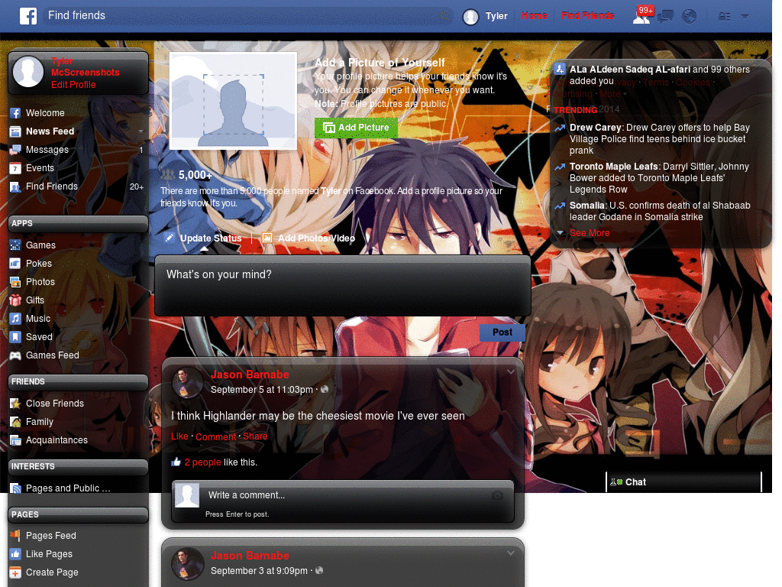Viewport: 782px width, 587px height.
Task: Open Events calendar icon
Action: 15,168
